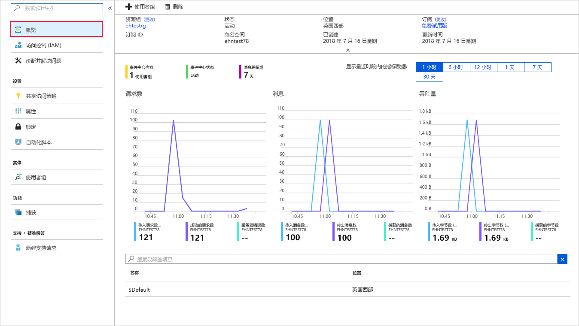Click the 传入请求数 blue legend swatch
The image size is (579, 326).
click(x=135, y=231)
